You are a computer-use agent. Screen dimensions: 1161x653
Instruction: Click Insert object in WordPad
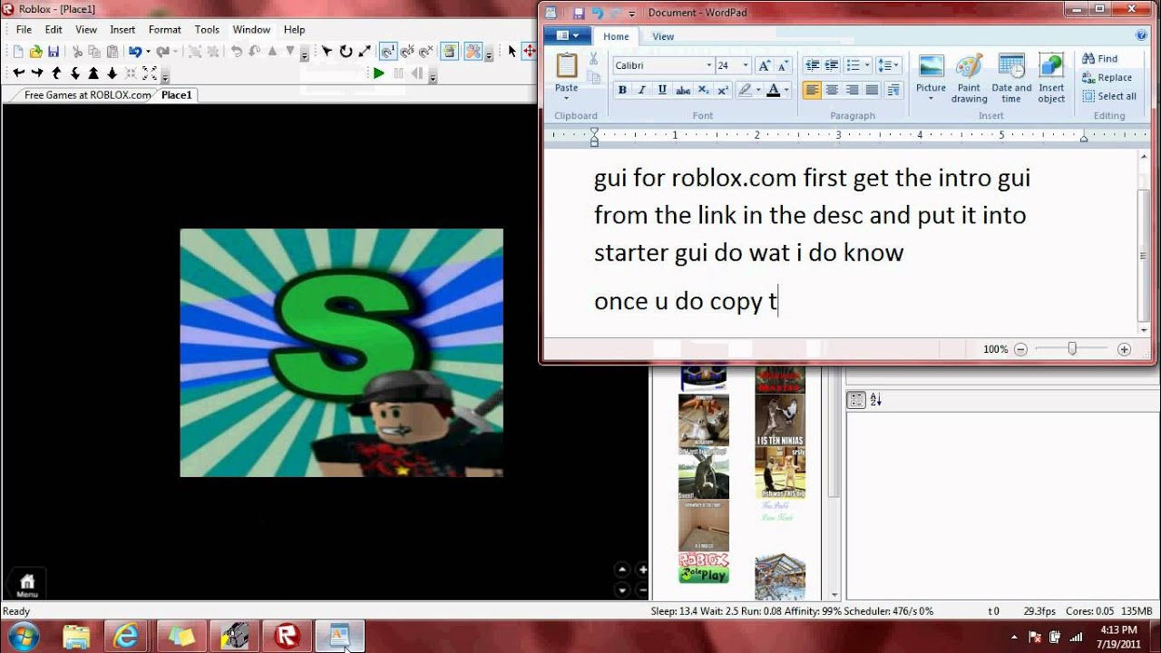pos(1051,78)
